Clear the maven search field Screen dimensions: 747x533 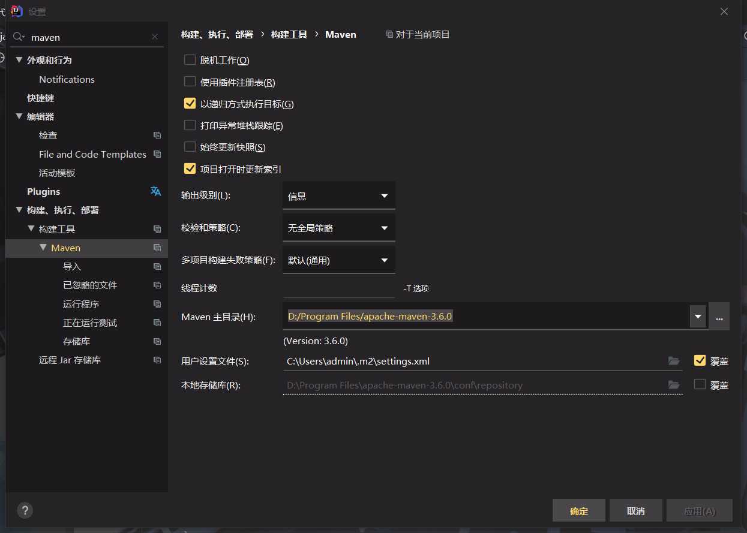[155, 37]
